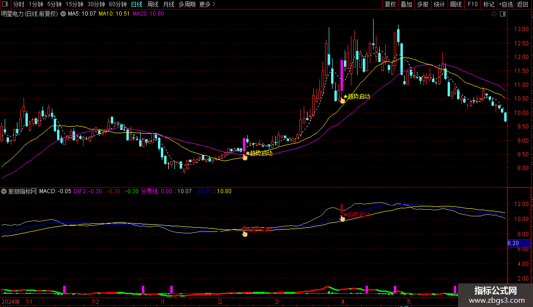Image resolution: width=533 pixels, height=307 pixels.
Task: Click the 返回 back button
Action: click(x=523, y=4)
